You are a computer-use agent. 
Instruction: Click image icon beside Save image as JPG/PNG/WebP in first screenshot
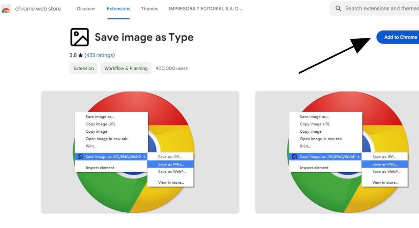[80, 157]
